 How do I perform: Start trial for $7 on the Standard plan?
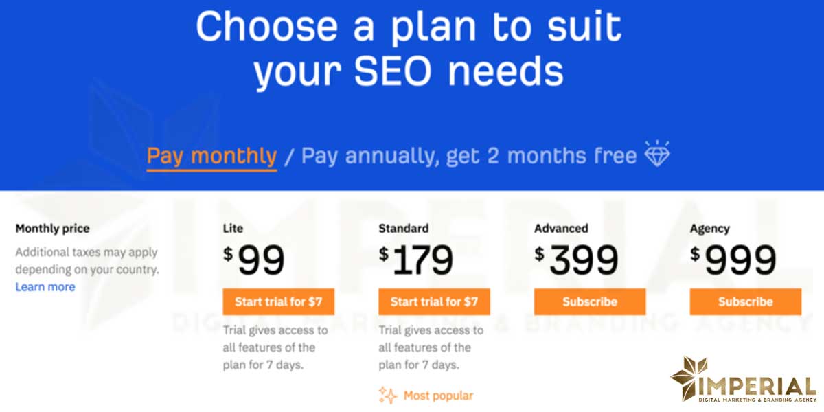(434, 301)
